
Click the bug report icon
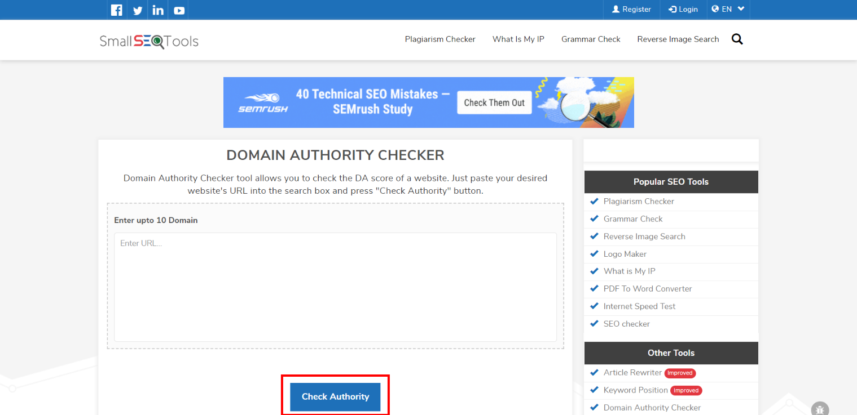[820, 409]
